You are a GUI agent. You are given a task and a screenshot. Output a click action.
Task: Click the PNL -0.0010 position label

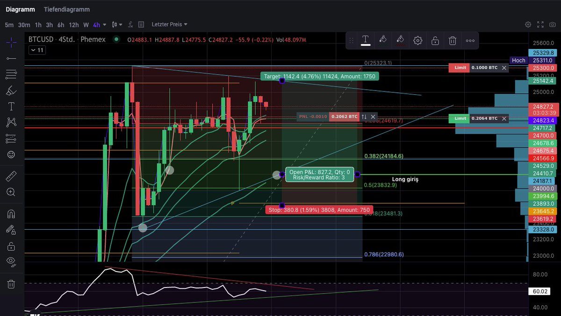313,117
